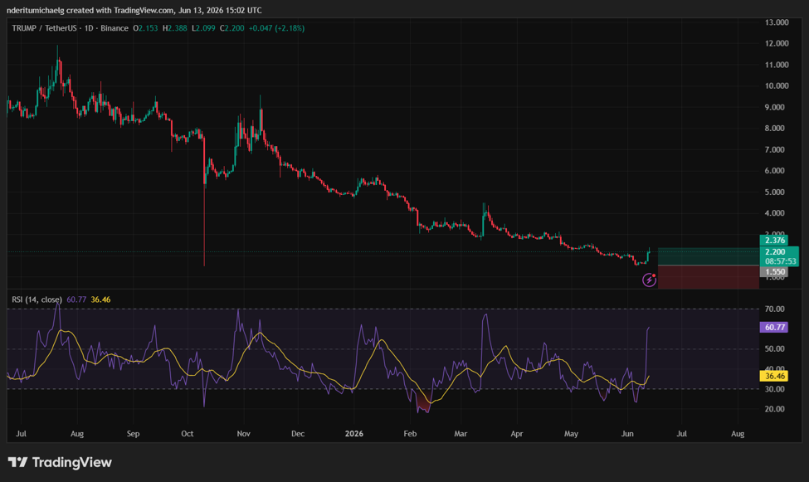Click the TradingView logo
Viewport: 809px width, 482px height.
click(x=60, y=462)
